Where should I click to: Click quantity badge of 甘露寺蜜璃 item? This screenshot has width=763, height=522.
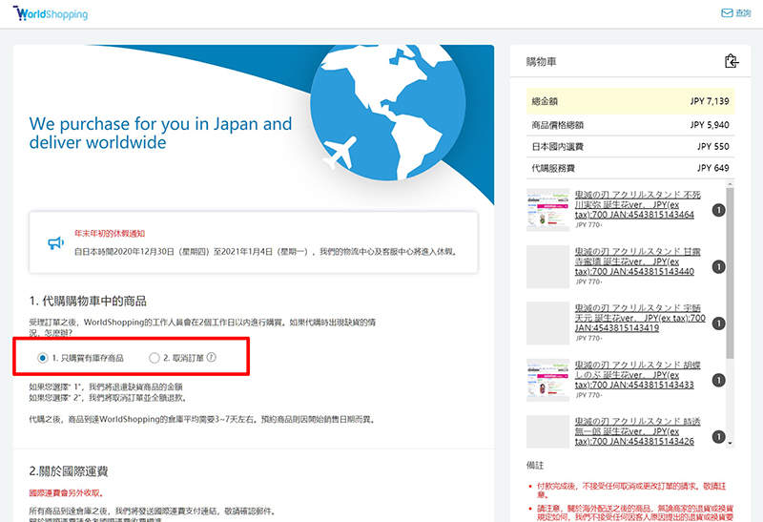[x=717, y=267]
